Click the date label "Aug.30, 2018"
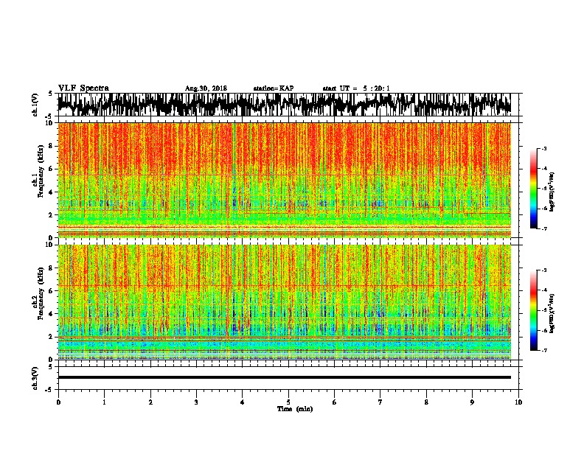 [x=206, y=88]
